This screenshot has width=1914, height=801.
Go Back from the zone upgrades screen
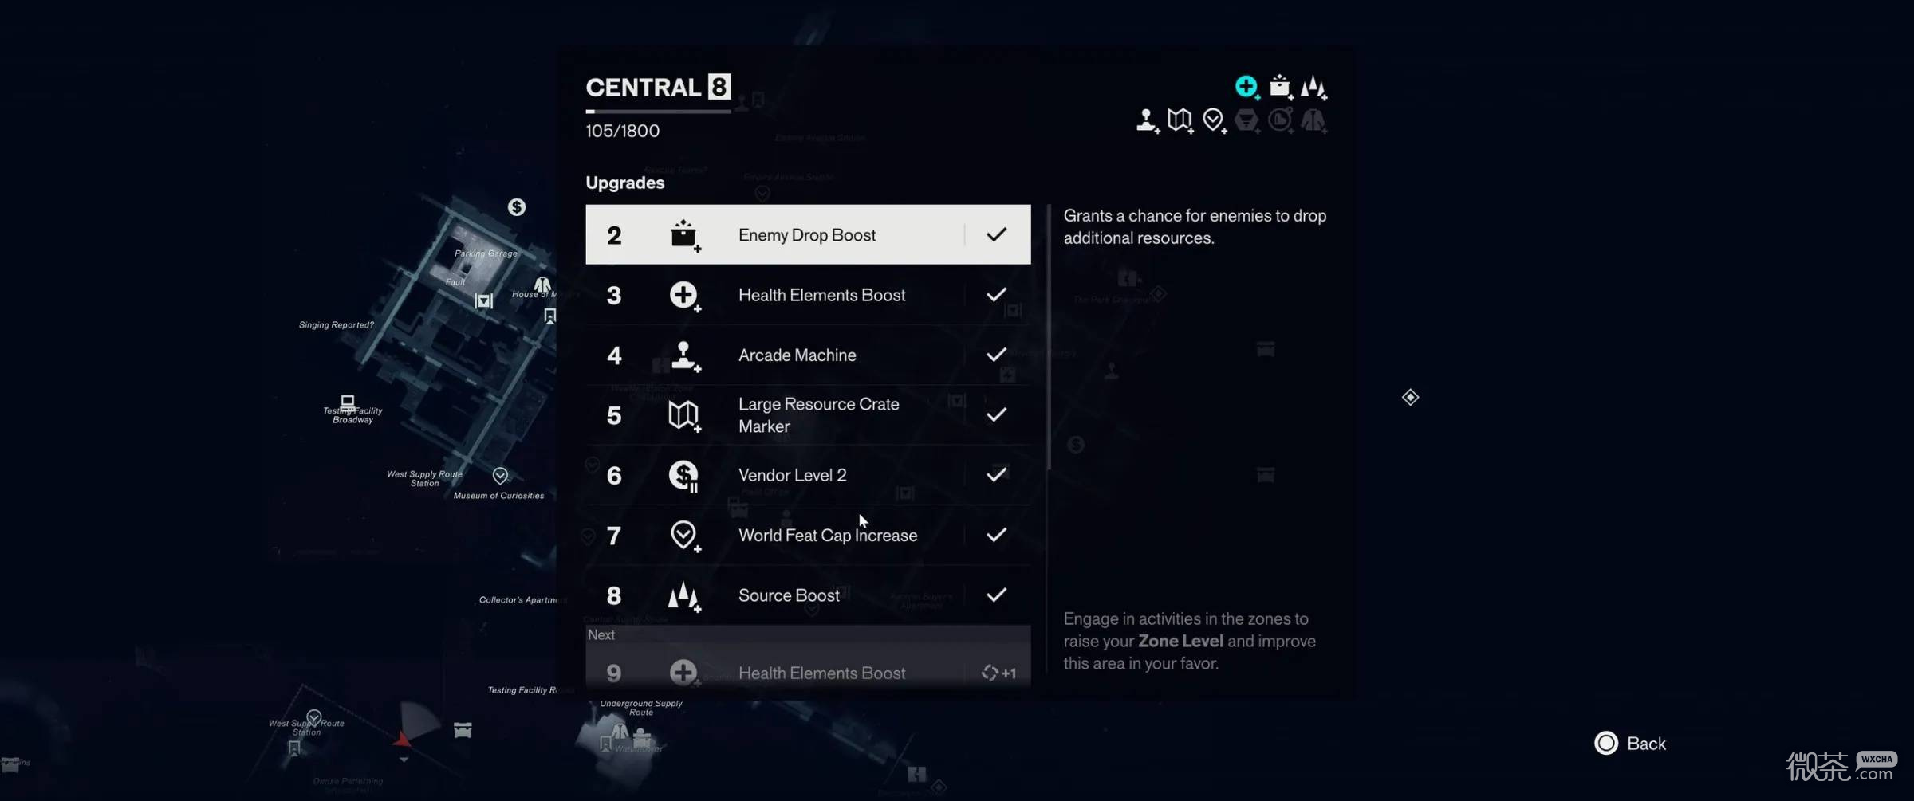pos(1631,744)
